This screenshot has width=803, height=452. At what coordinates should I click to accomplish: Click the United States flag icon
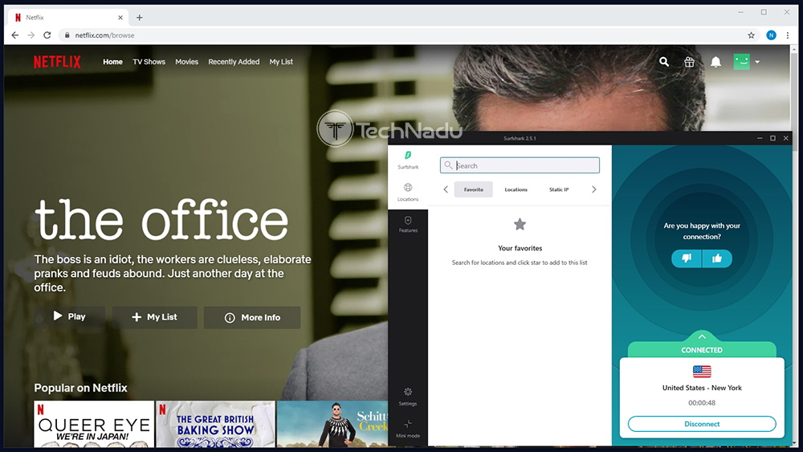click(702, 371)
